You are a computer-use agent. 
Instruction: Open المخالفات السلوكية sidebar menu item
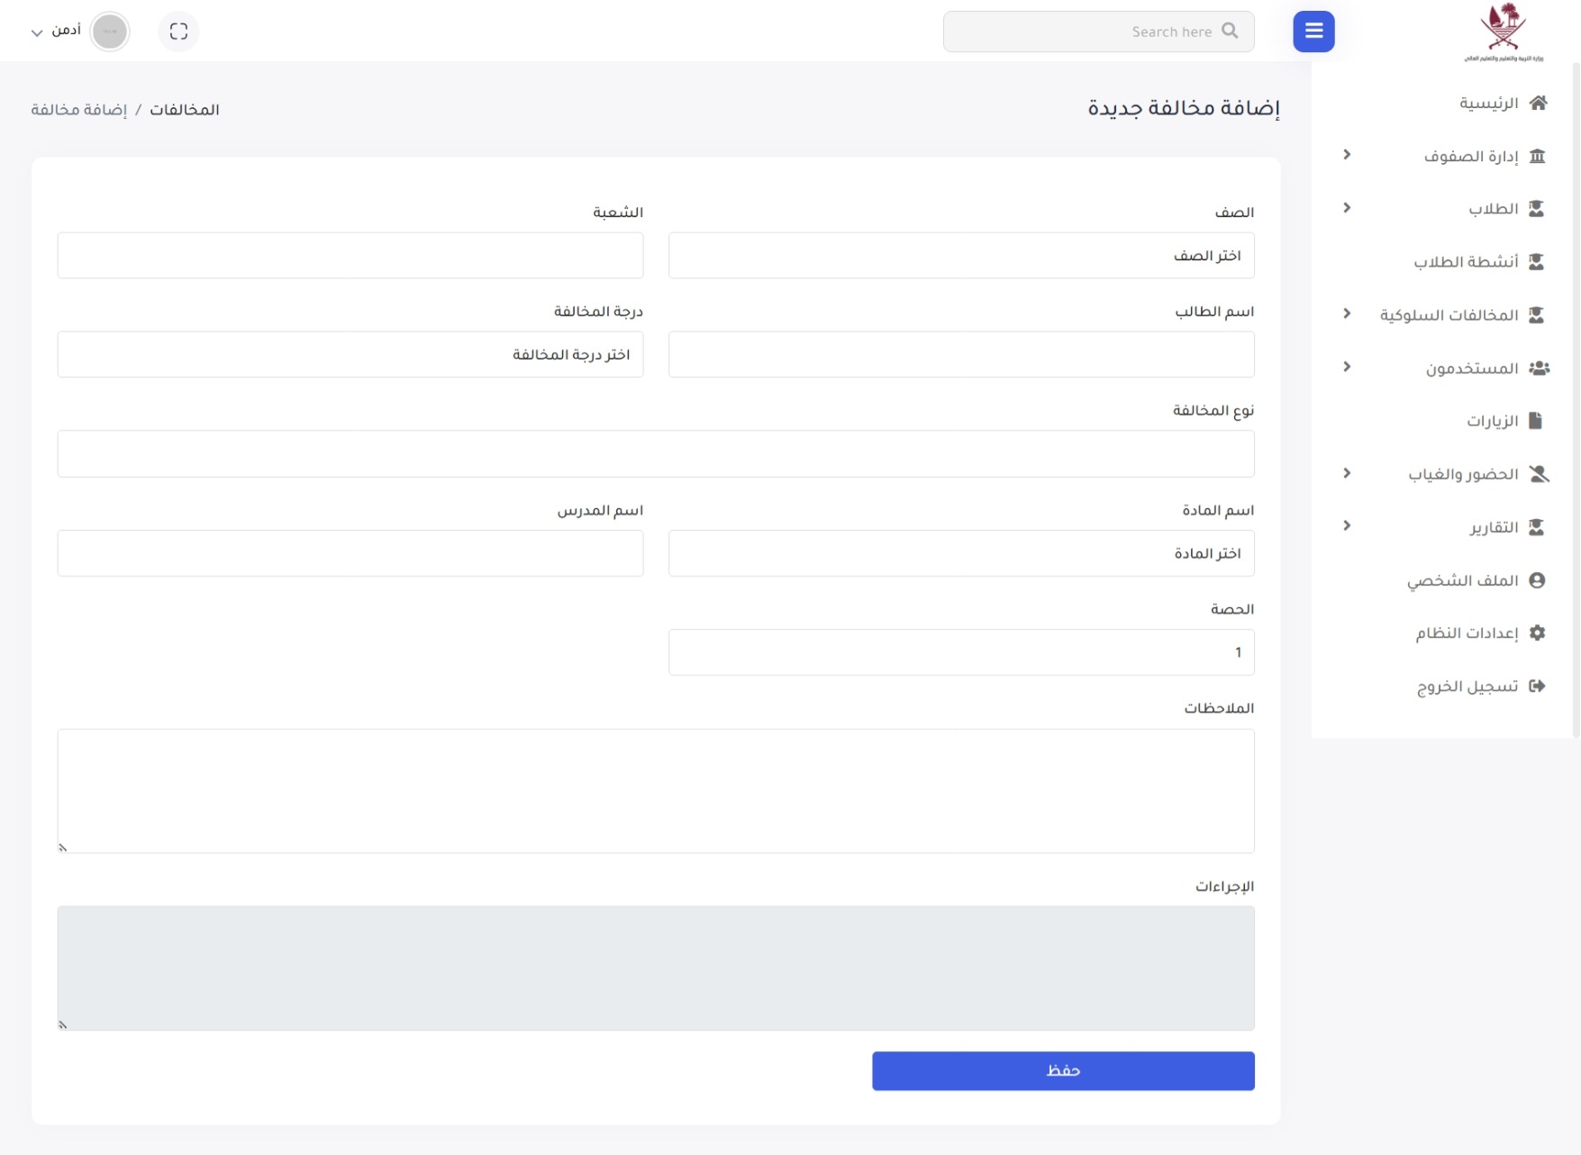tap(1449, 315)
